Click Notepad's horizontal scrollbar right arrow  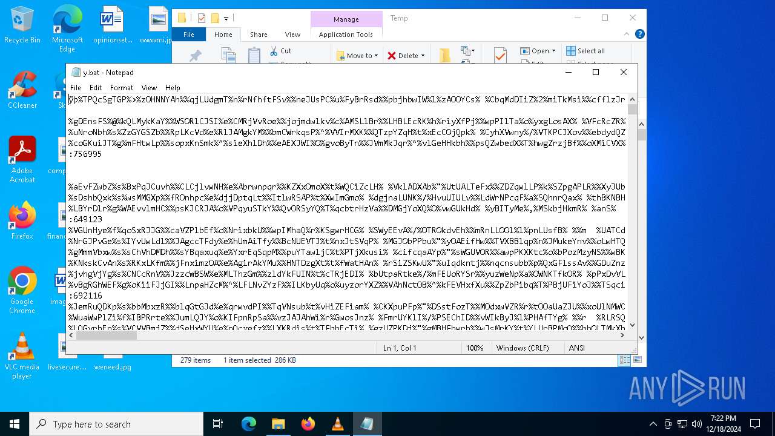click(622, 335)
